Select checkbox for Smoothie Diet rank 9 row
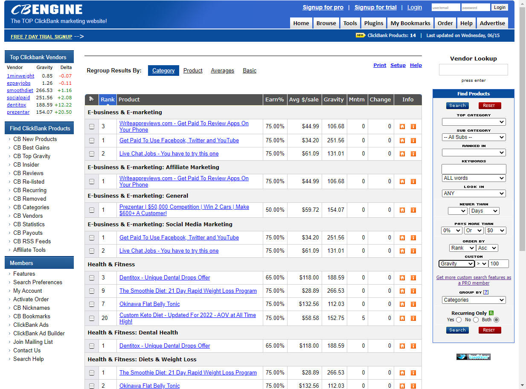The width and height of the screenshot is (526, 389). coord(92,291)
